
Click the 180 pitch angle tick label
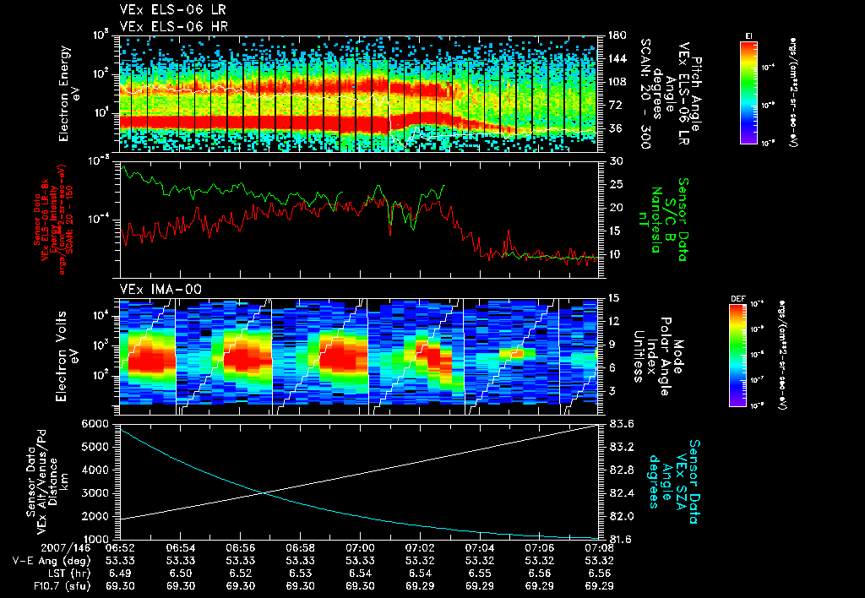coord(617,35)
